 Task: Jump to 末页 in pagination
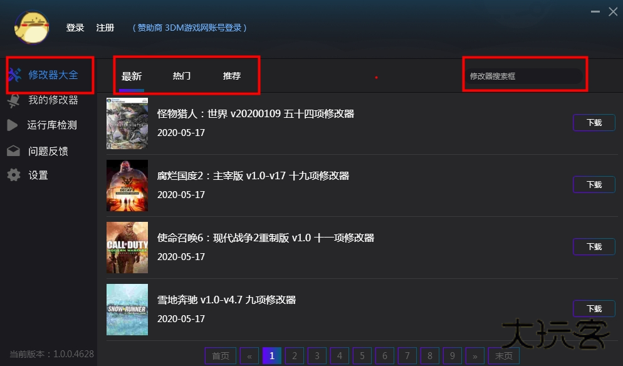(504, 355)
